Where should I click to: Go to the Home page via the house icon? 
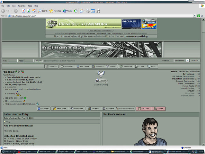34,11
